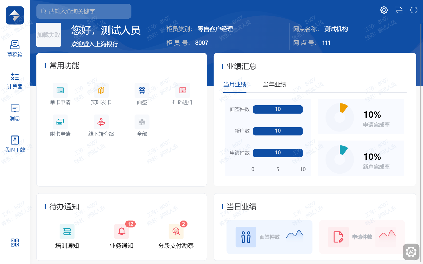Screen dimensions: 423x264
Task: Open 业务通知 with 12 badge
Action: coord(122,237)
